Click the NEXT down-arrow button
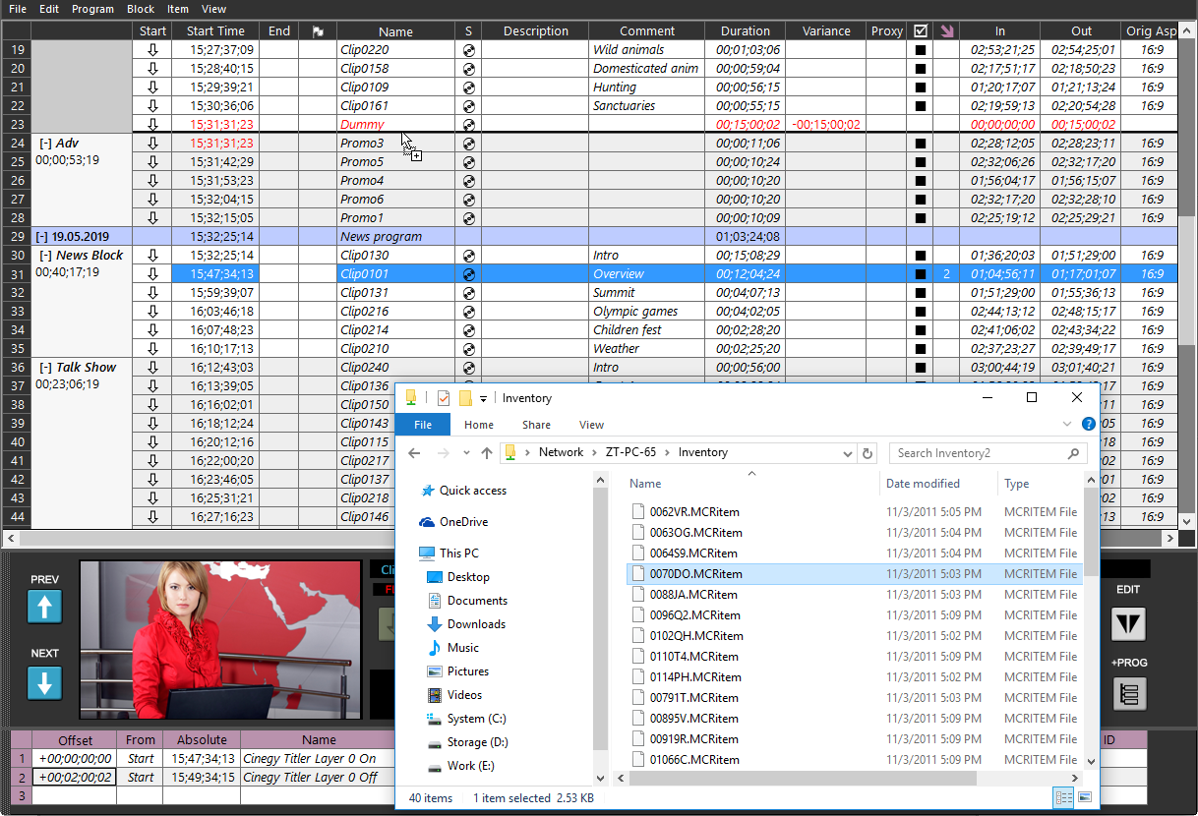1198x816 pixels. click(x=45, y=682)
